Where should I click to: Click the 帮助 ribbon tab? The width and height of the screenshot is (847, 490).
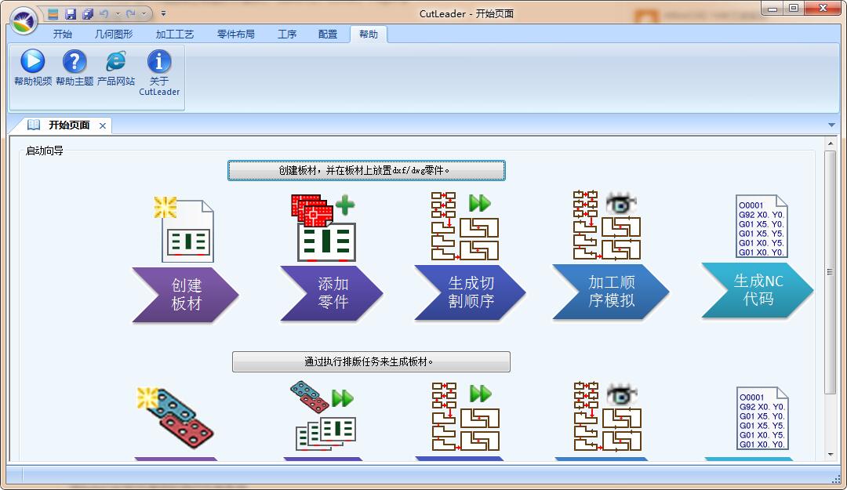point(369,34)
